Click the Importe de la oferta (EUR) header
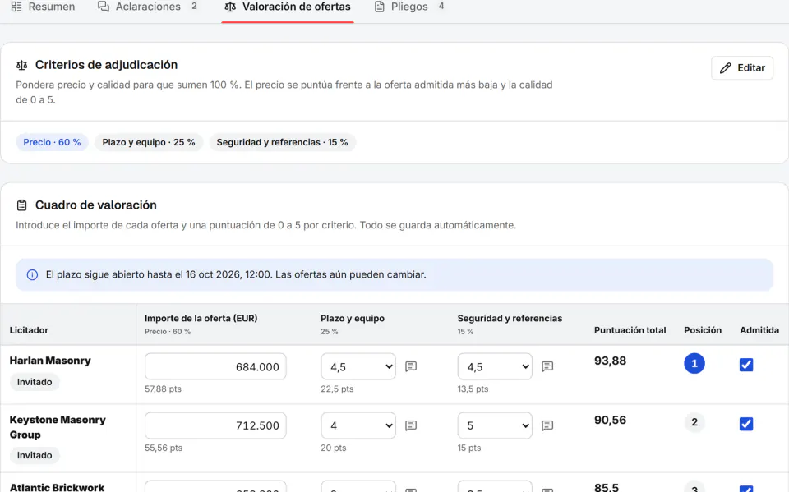 [x=201, y=319]
